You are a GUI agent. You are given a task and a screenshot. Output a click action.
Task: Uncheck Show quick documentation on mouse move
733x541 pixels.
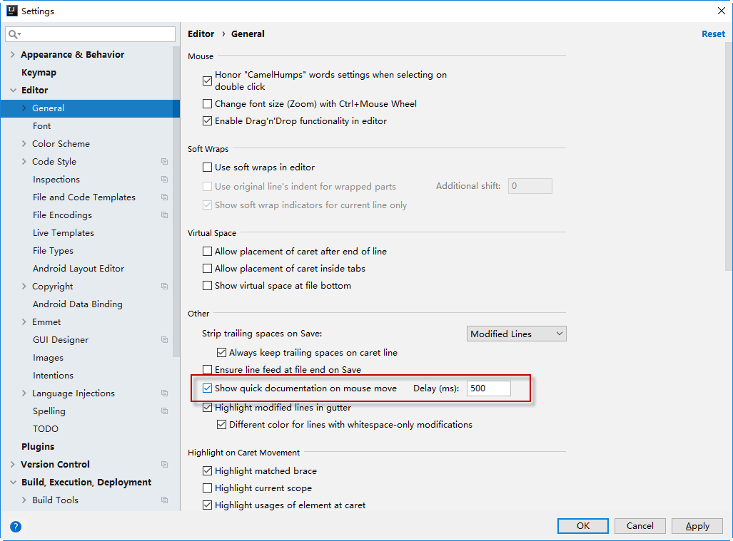pos(208,388)
